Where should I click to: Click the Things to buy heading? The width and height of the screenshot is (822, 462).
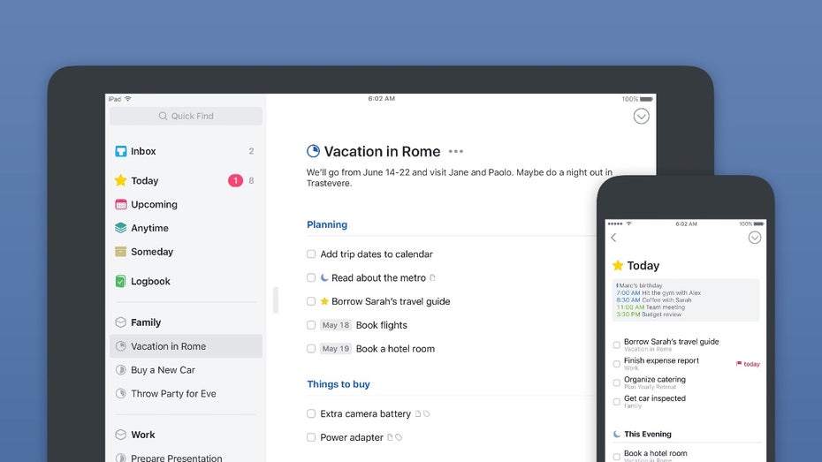339,384
